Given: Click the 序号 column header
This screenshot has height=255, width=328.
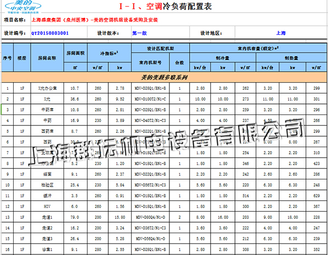Looking at the screenshot, I should click(7, 58).
